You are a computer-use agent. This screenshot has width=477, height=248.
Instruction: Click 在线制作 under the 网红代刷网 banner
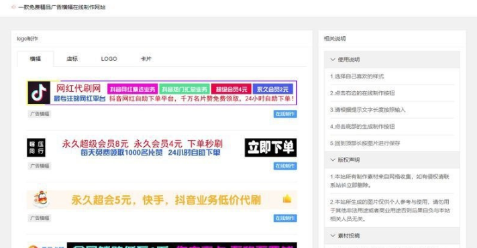coord(285,114)
